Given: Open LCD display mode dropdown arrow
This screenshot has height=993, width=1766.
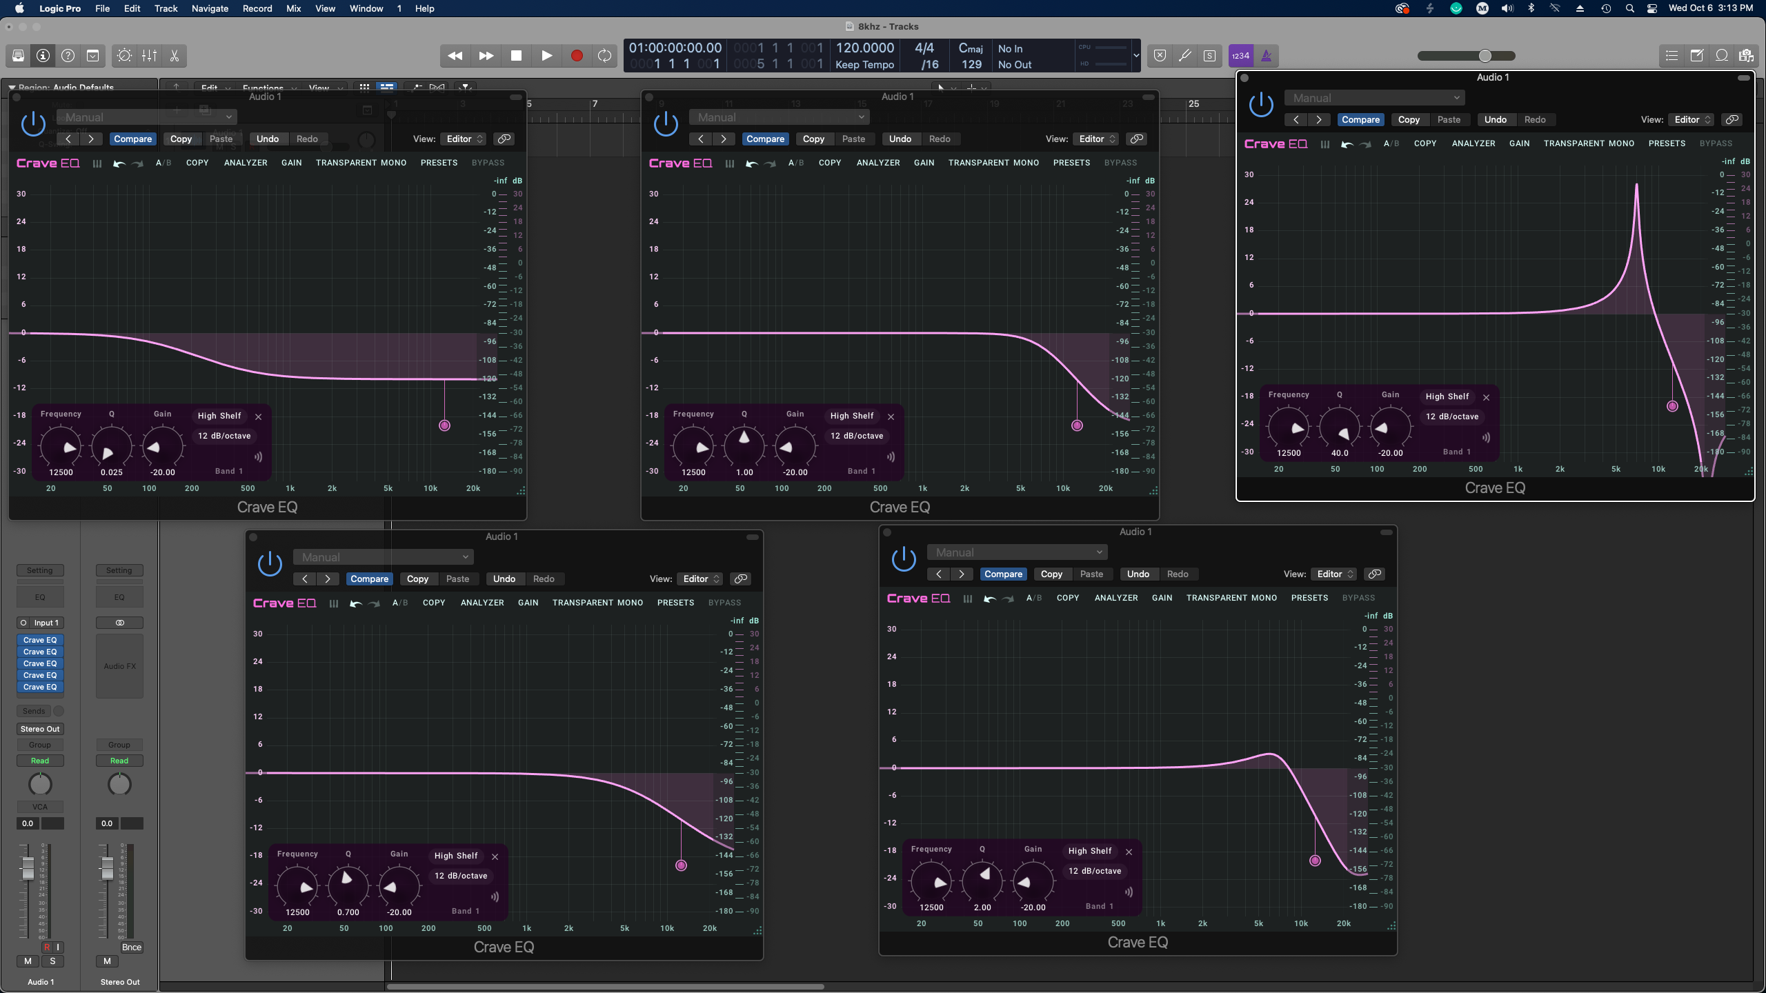Looking at the screenshot, I should pyautogui.click(x=1135, y=56).
